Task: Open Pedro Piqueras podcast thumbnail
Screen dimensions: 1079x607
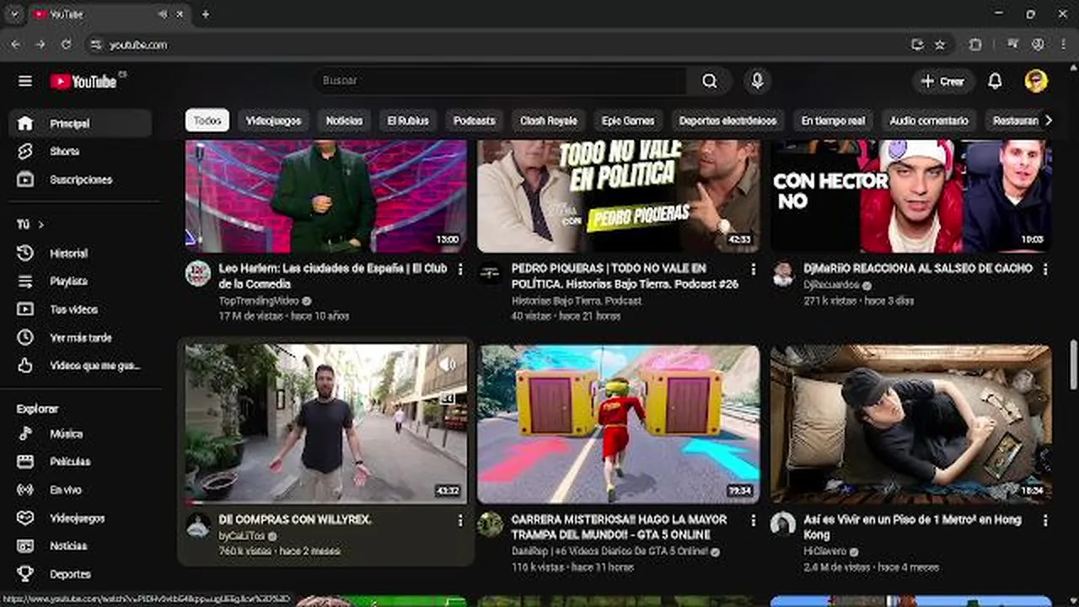Action: pos(618,196)
